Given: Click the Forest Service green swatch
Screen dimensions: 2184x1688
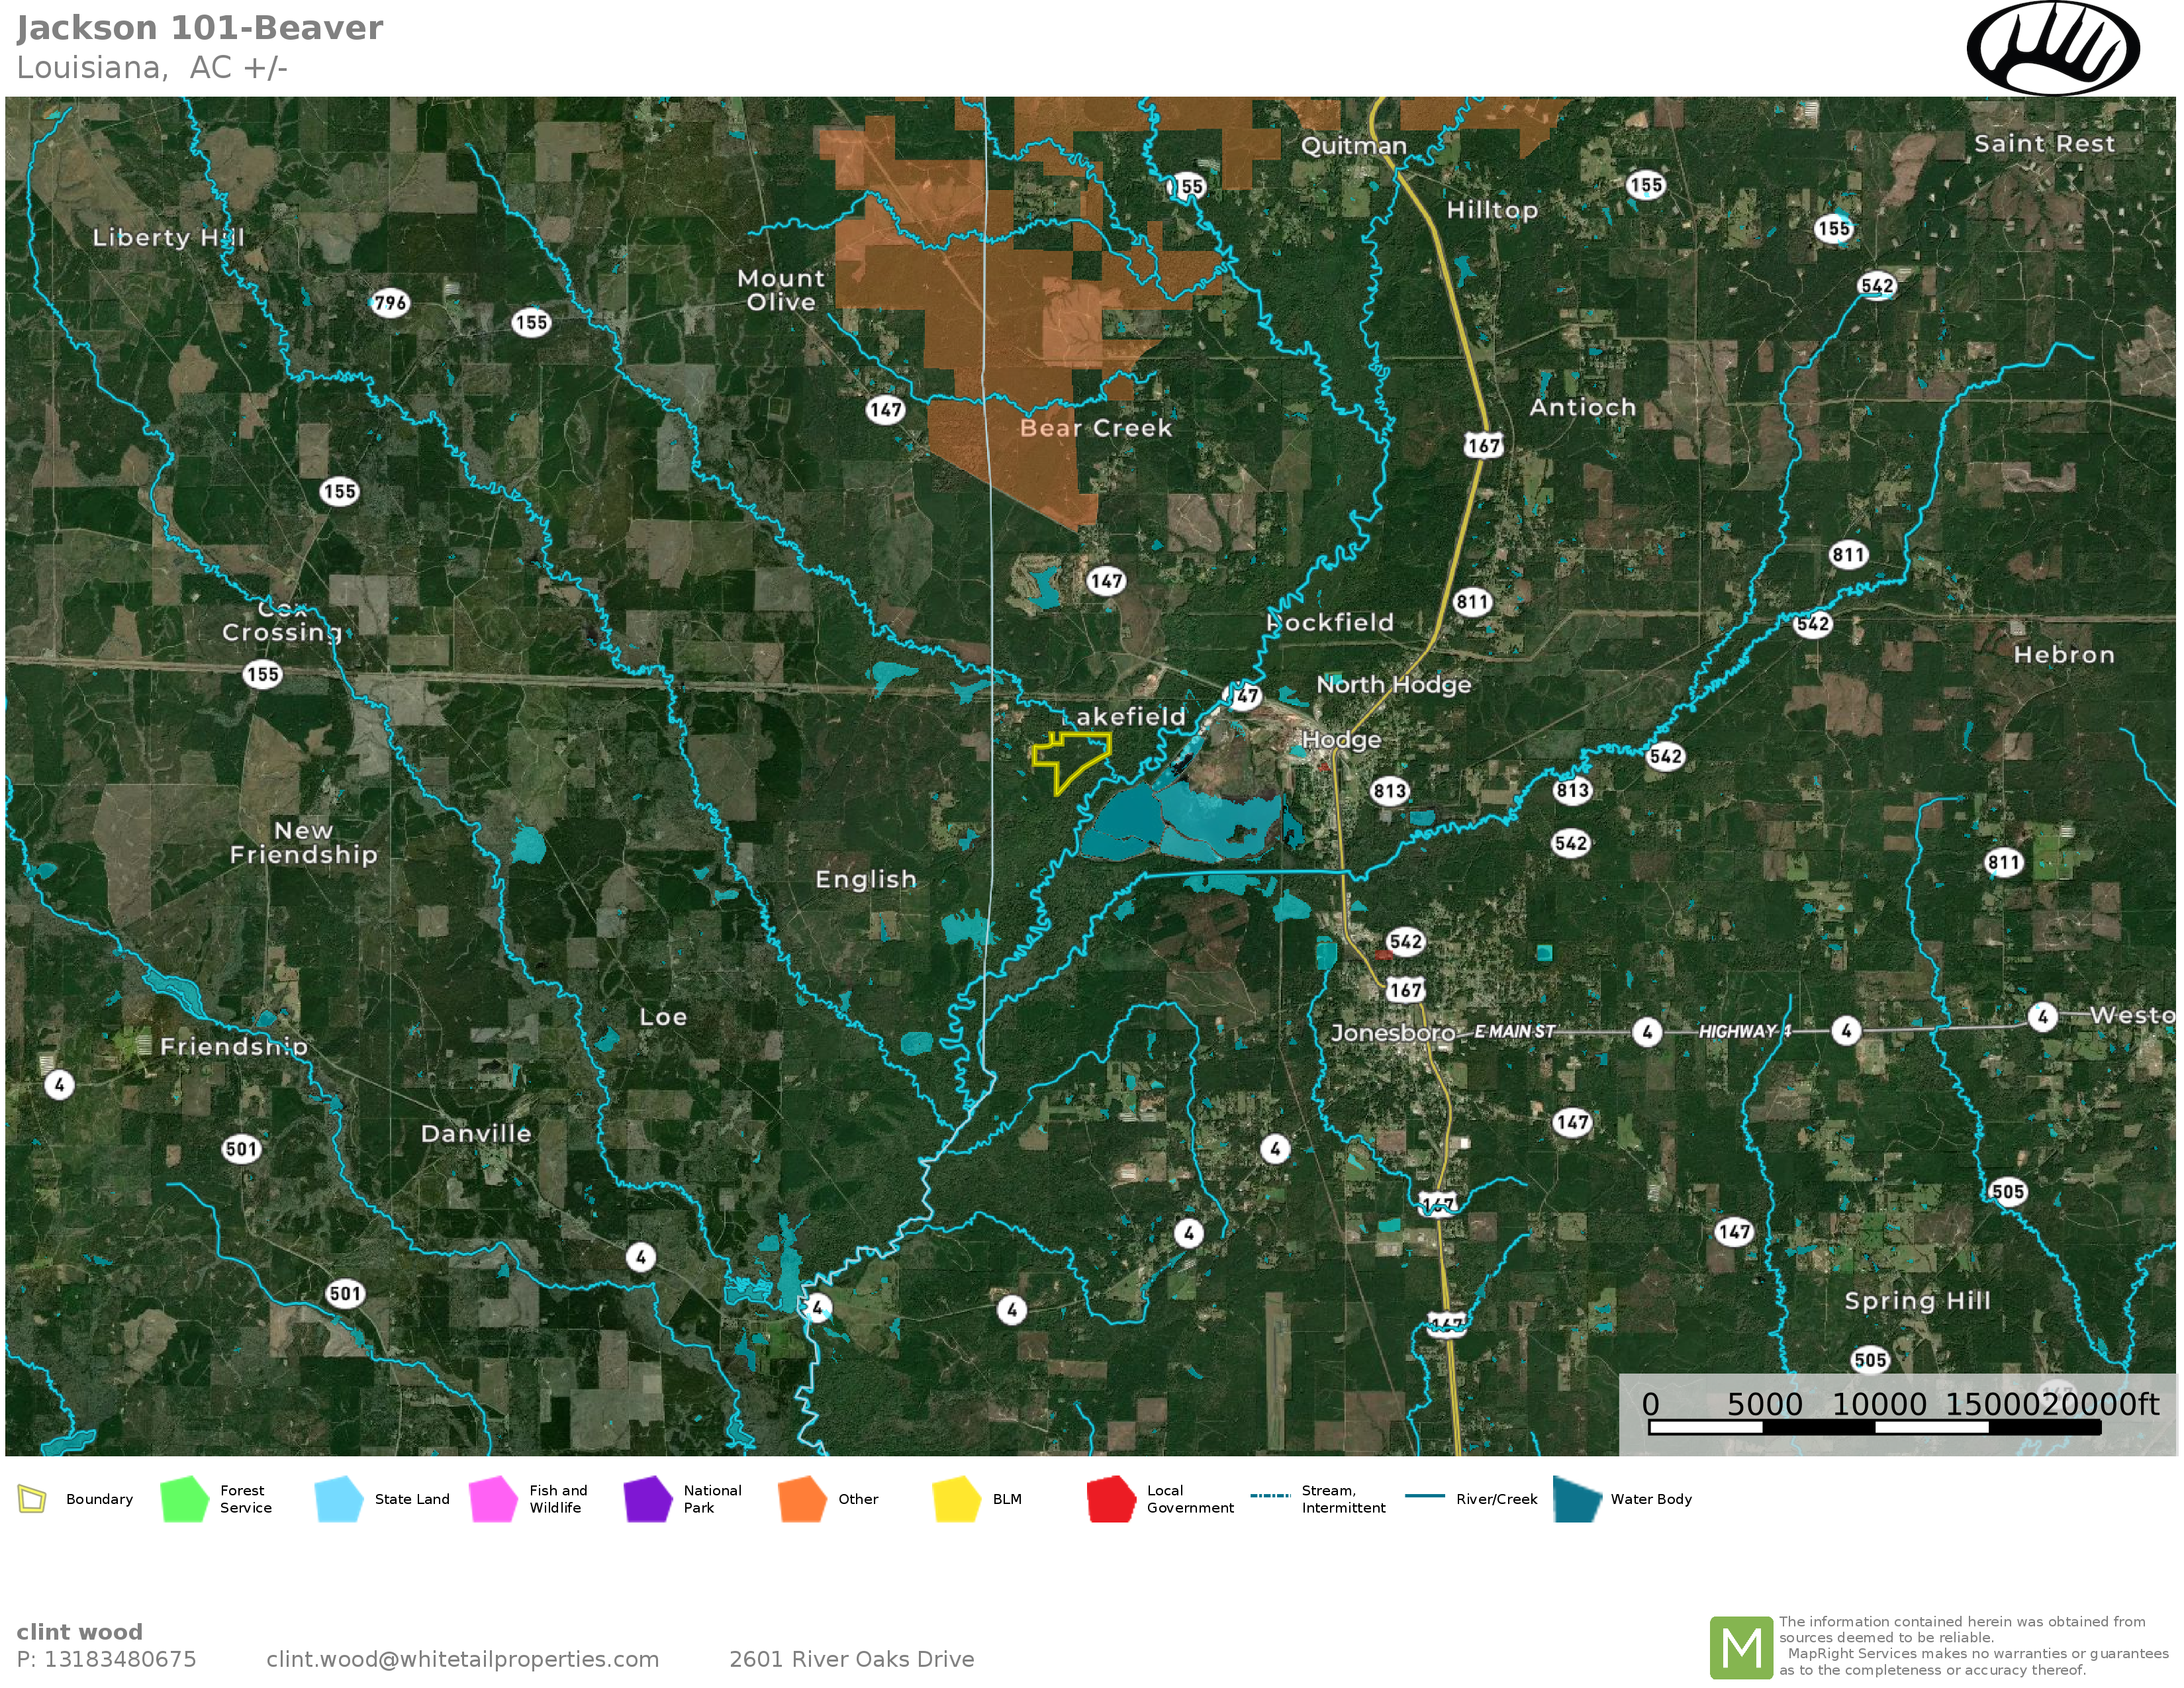Looking at the screenshot, I should (x=184, y=1499).
